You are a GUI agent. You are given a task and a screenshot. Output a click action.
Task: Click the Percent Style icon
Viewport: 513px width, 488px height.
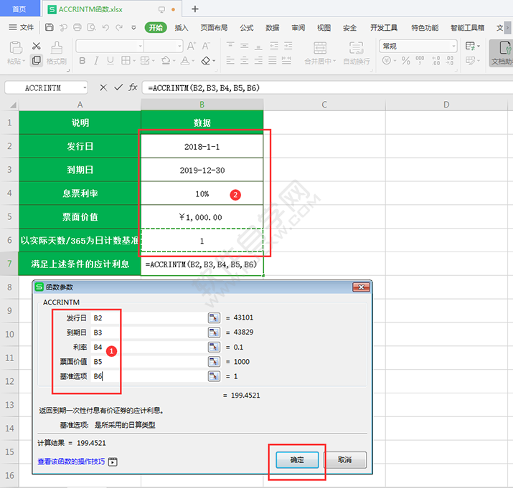pos(405,60)
